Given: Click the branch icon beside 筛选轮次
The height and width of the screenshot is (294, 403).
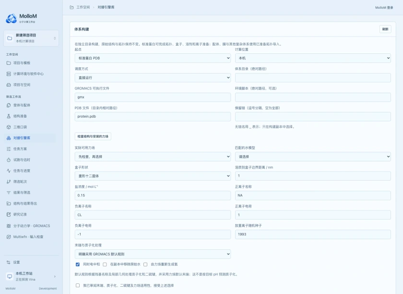Looking at the screenshot, I should pos(9,182).
